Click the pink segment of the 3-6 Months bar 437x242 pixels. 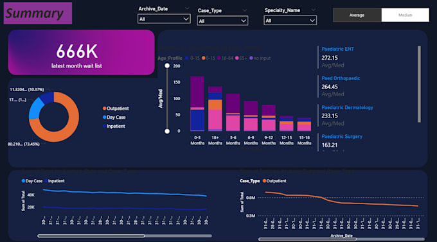(x=233, y=123)
